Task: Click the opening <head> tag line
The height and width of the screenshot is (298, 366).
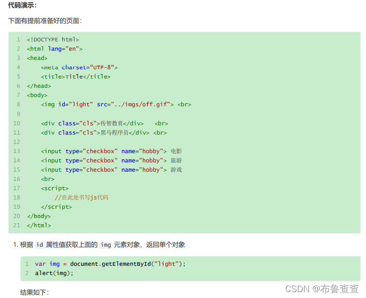Action: (37, 58)
